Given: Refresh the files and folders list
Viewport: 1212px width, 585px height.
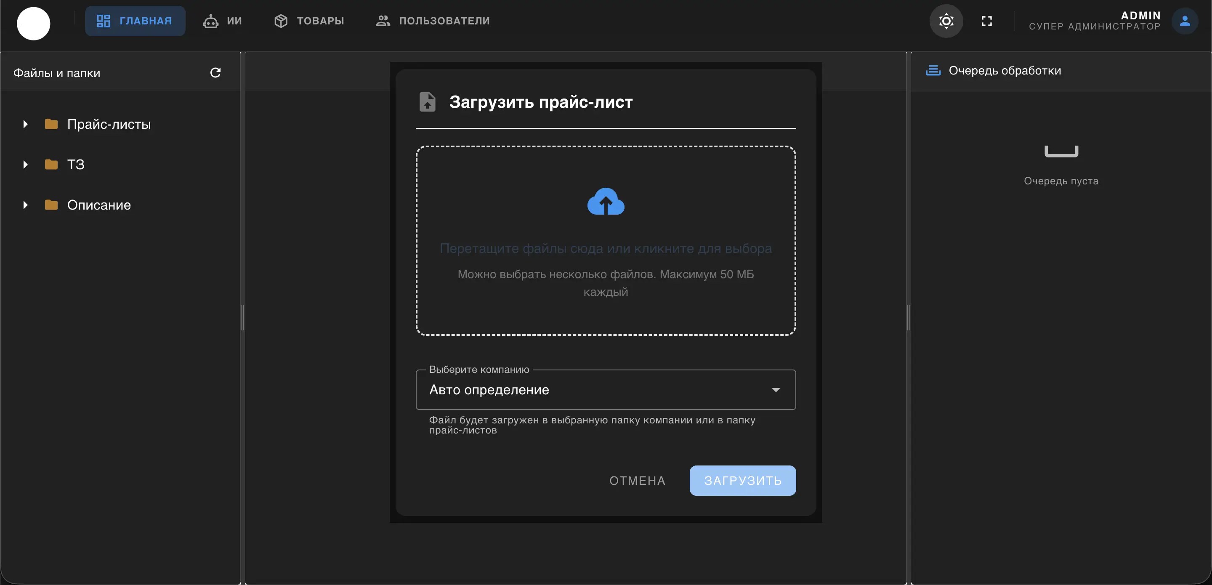Looking at the screenshot, I should pos(215,72).
